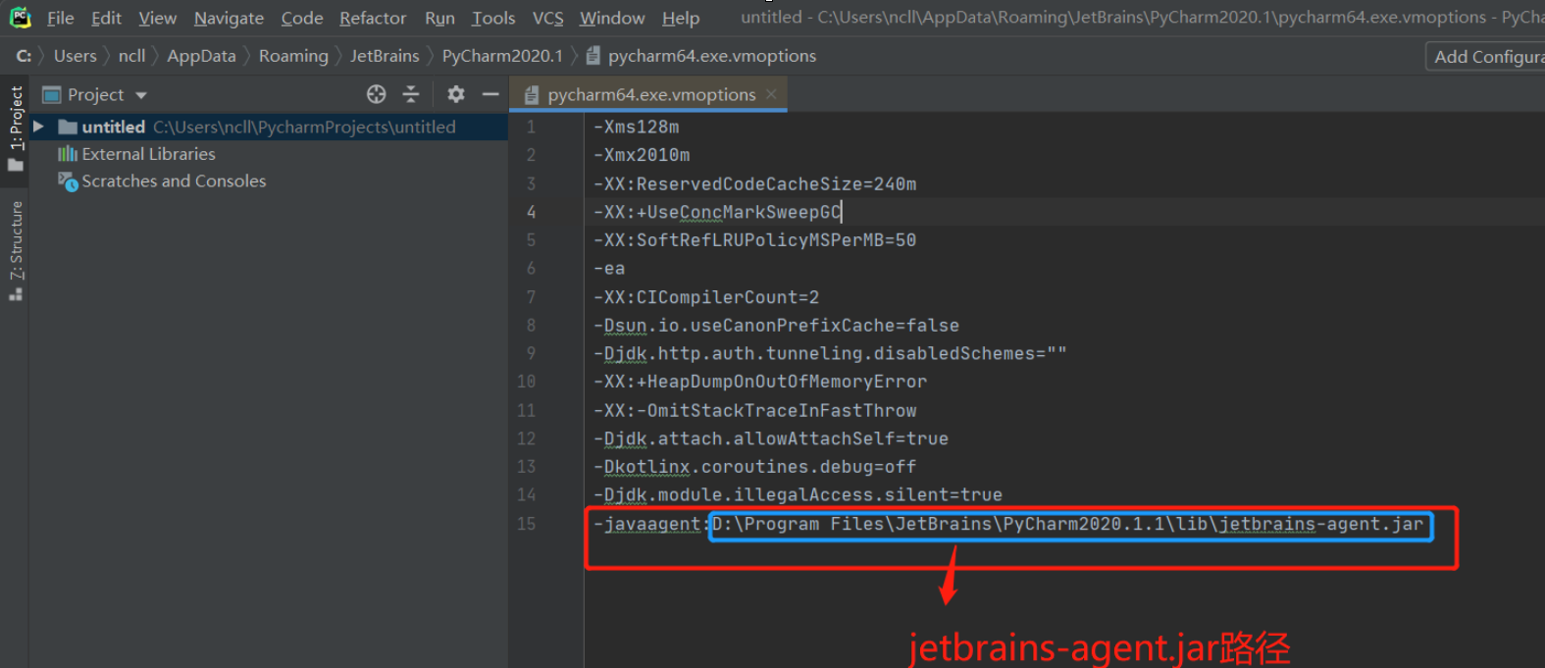Click the -ea line
Image resolution: width=1545 pixels, height=668 pixels.
coord(609,269)
